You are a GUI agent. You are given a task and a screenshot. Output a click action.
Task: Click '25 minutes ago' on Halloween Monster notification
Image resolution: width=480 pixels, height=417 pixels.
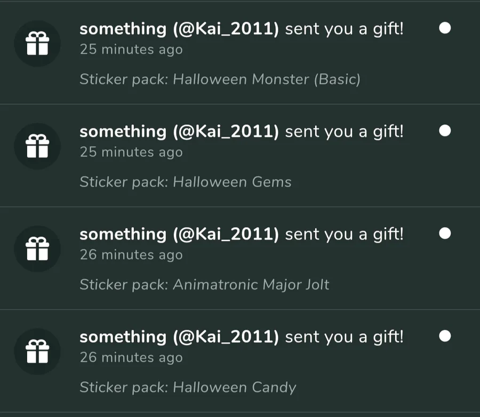pyautogui.click(x=131, y=50)
